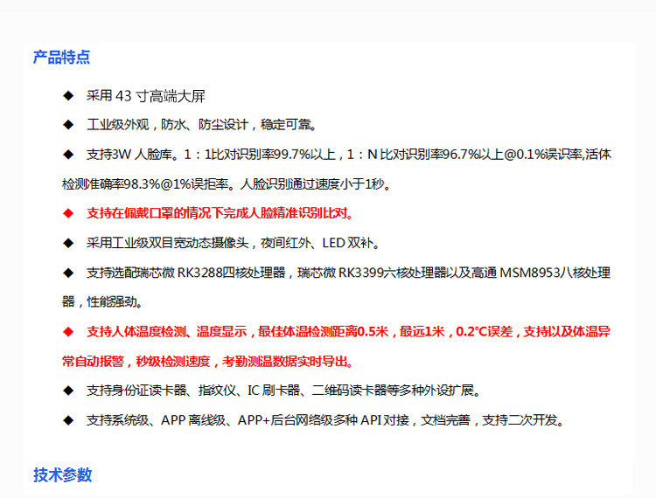This screenshot has width=656, height=498.
Task: Click line 支持身份证读卡器、指纹仪
Action: 284,391
